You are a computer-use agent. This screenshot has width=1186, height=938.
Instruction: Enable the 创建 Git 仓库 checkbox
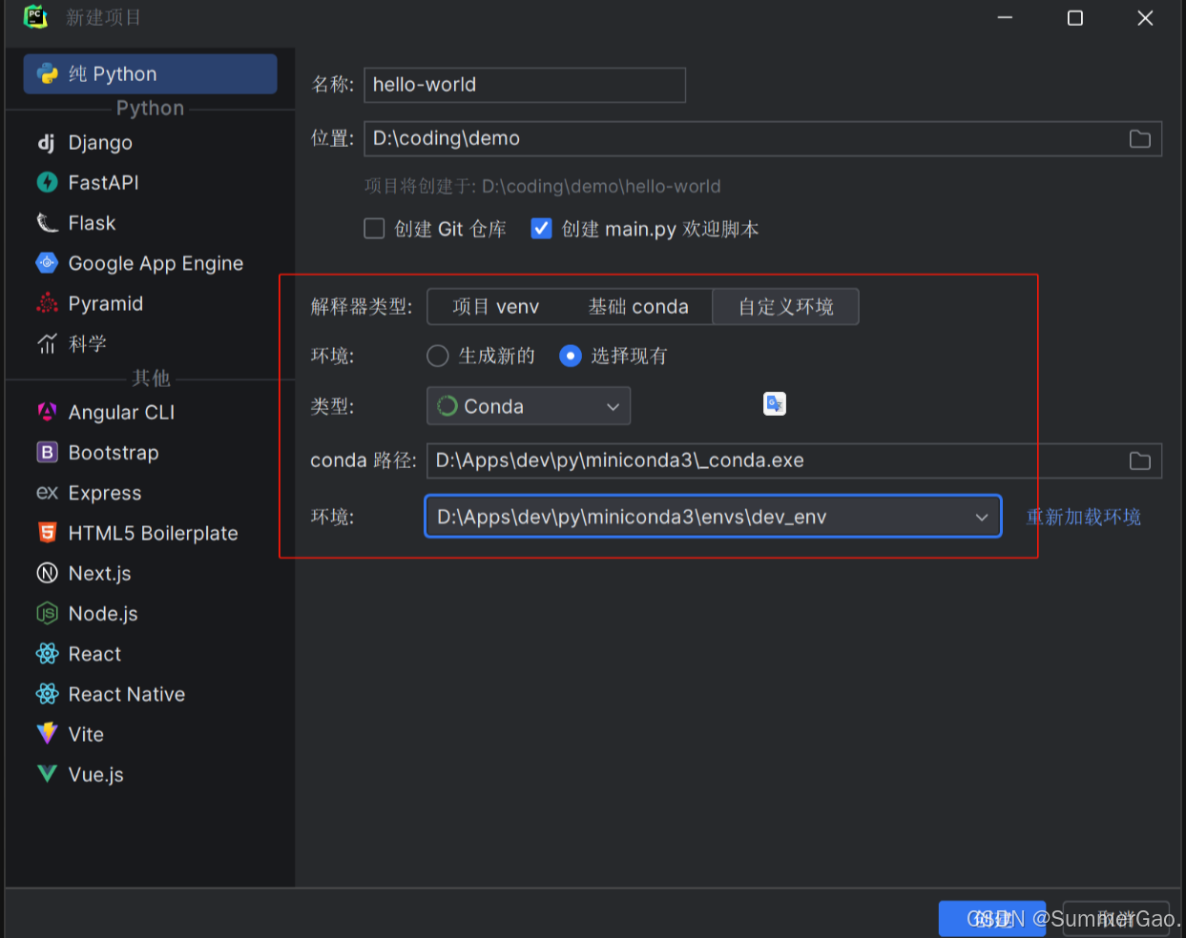click(374, 229)
